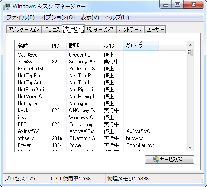Click the Security Ac... description cell
Screen dimensions: 207x187
coord(84,62)
